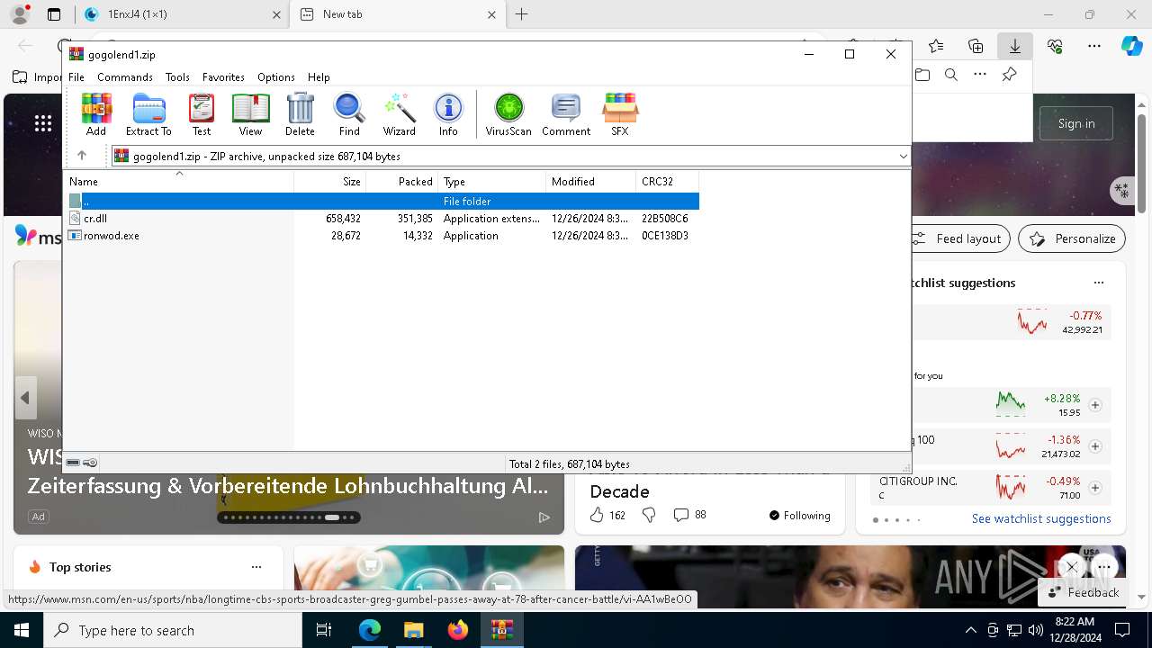Open Edge Downloads icon
This screenshot has height=648, width=1152.
[1015, 46]
